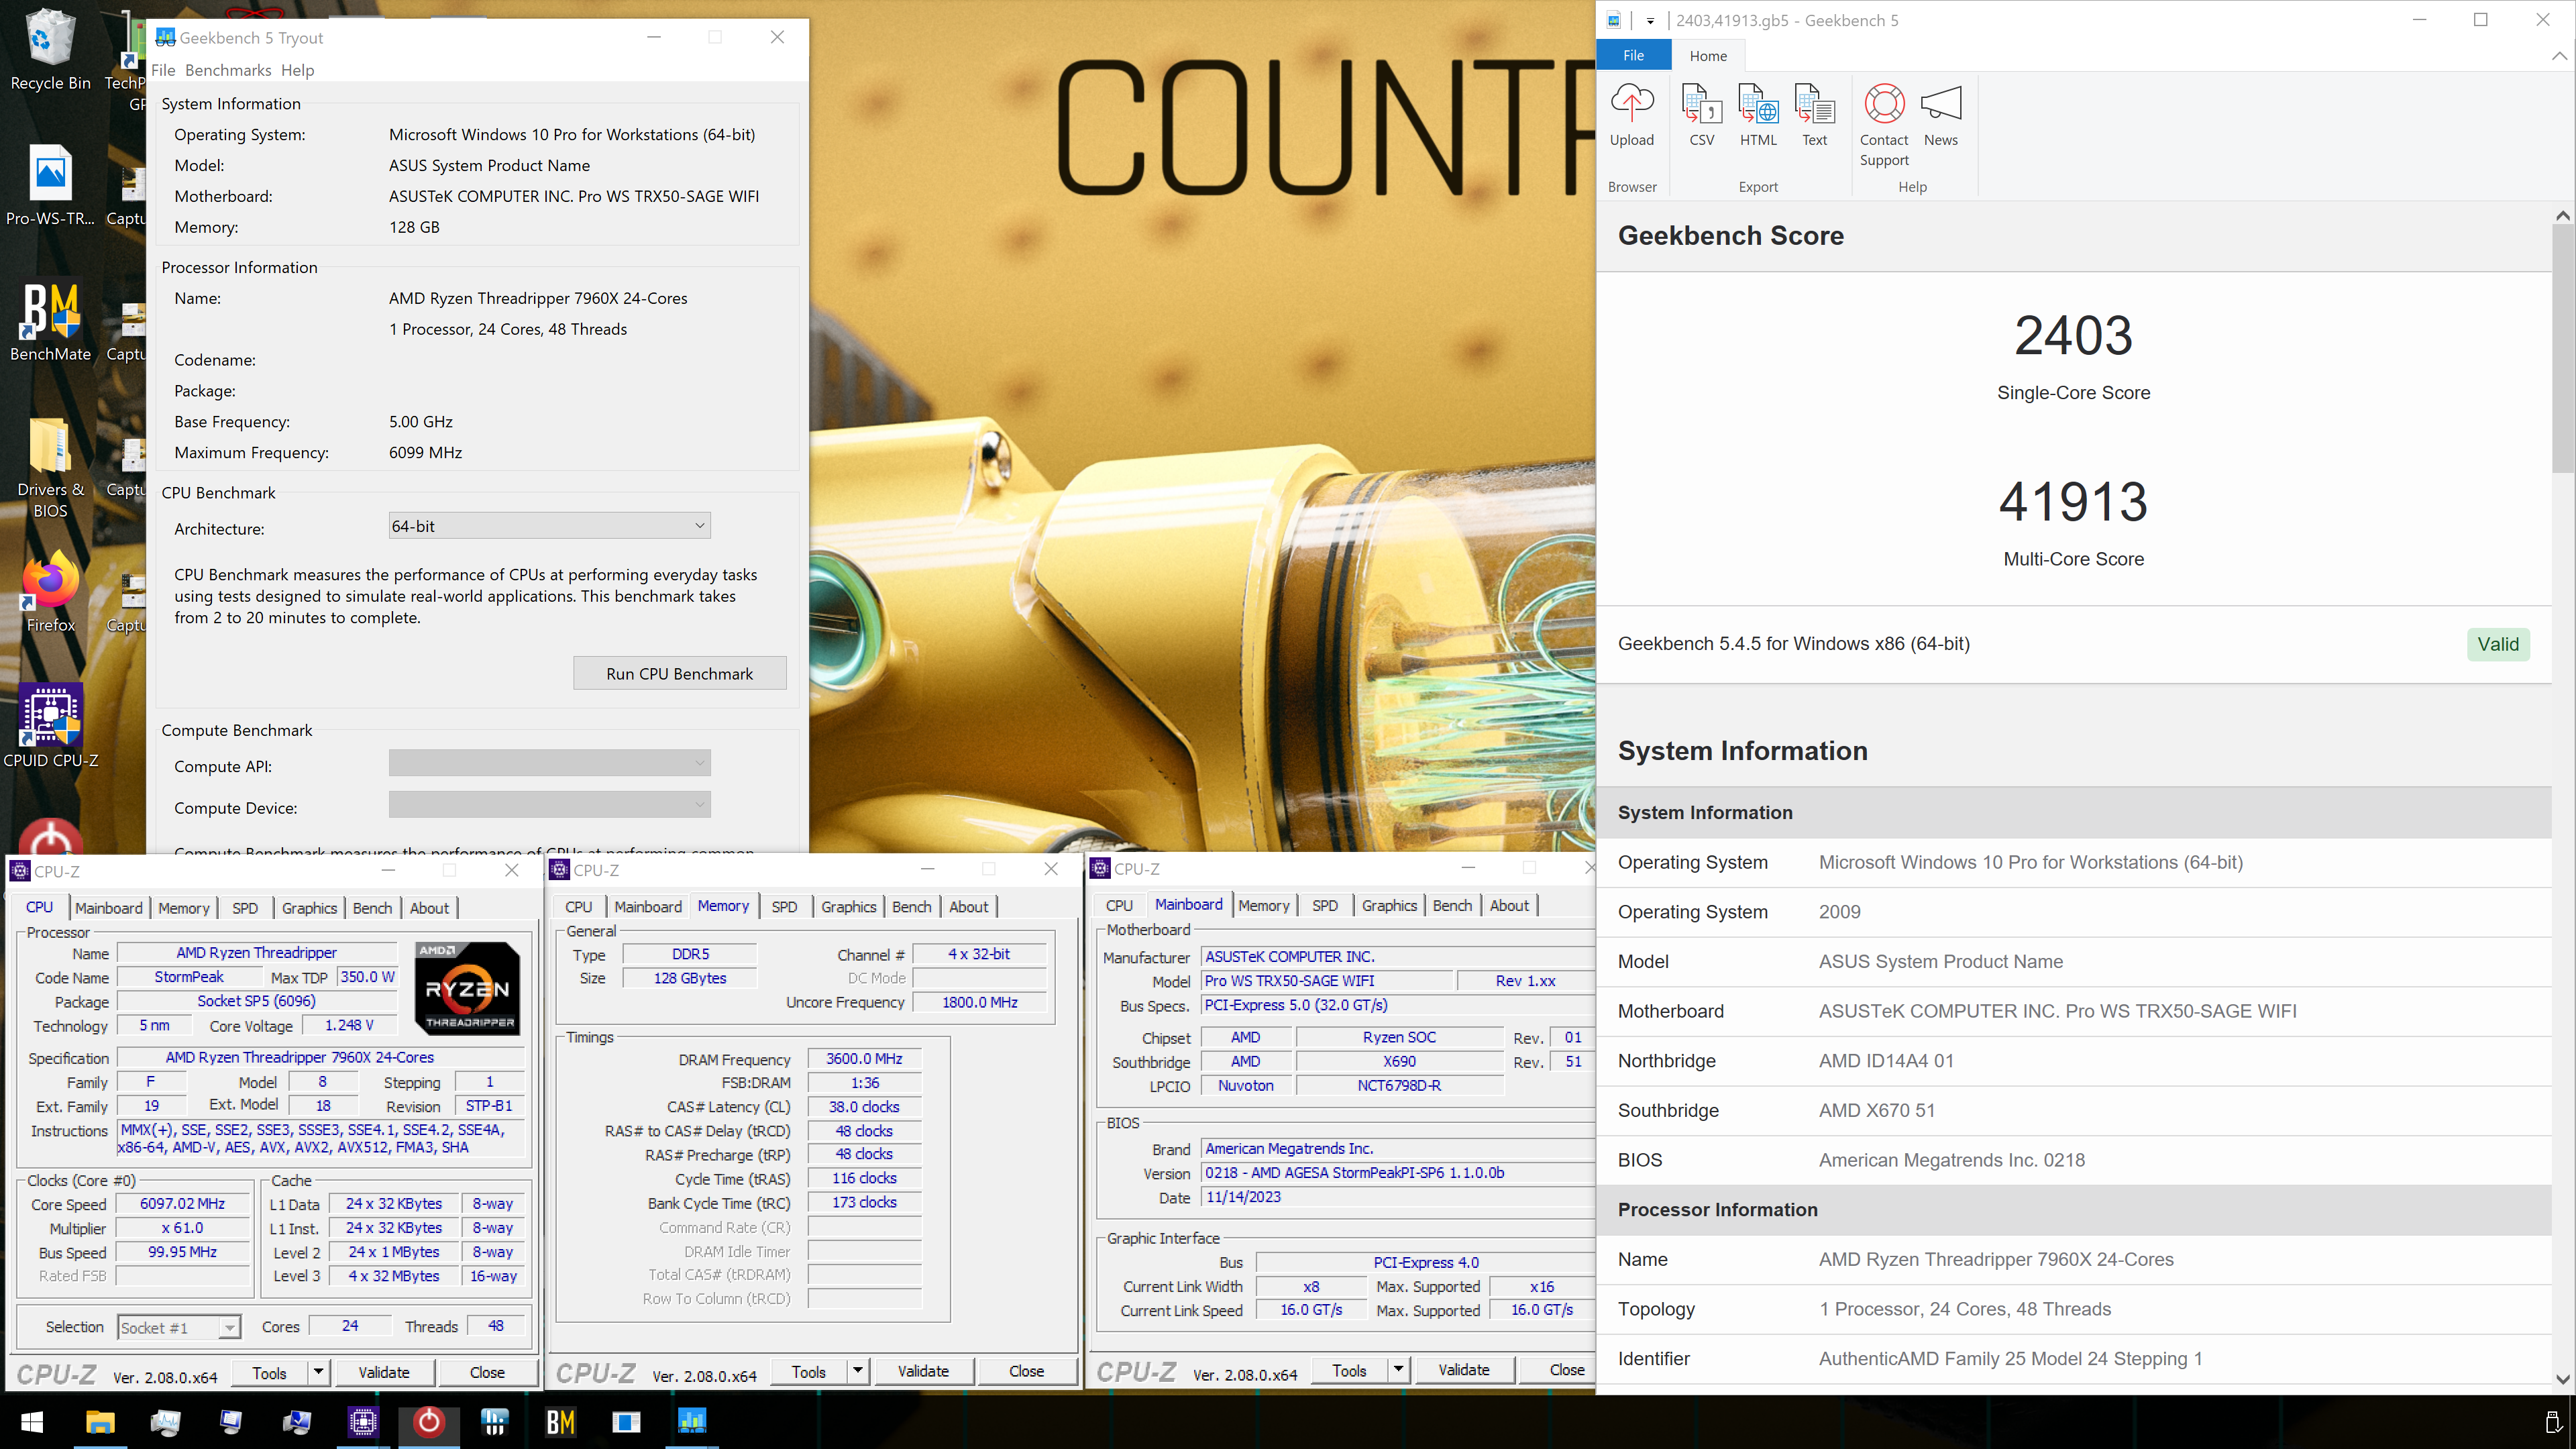
Task: Switch to SPD tab in Memory CPU-Z window
Action: [x=784, y=907]
